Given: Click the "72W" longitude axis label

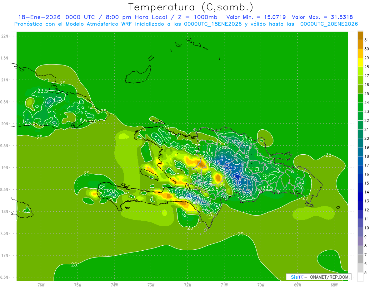Looking at the screenshot, I should point(187,285).
